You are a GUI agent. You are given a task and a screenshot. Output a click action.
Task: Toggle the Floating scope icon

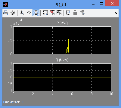(x=68, y=13)
